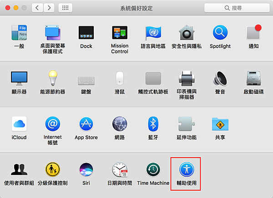Open Siri preferences icon
This screenshot has height=198, width=273.
pos(86,169)
